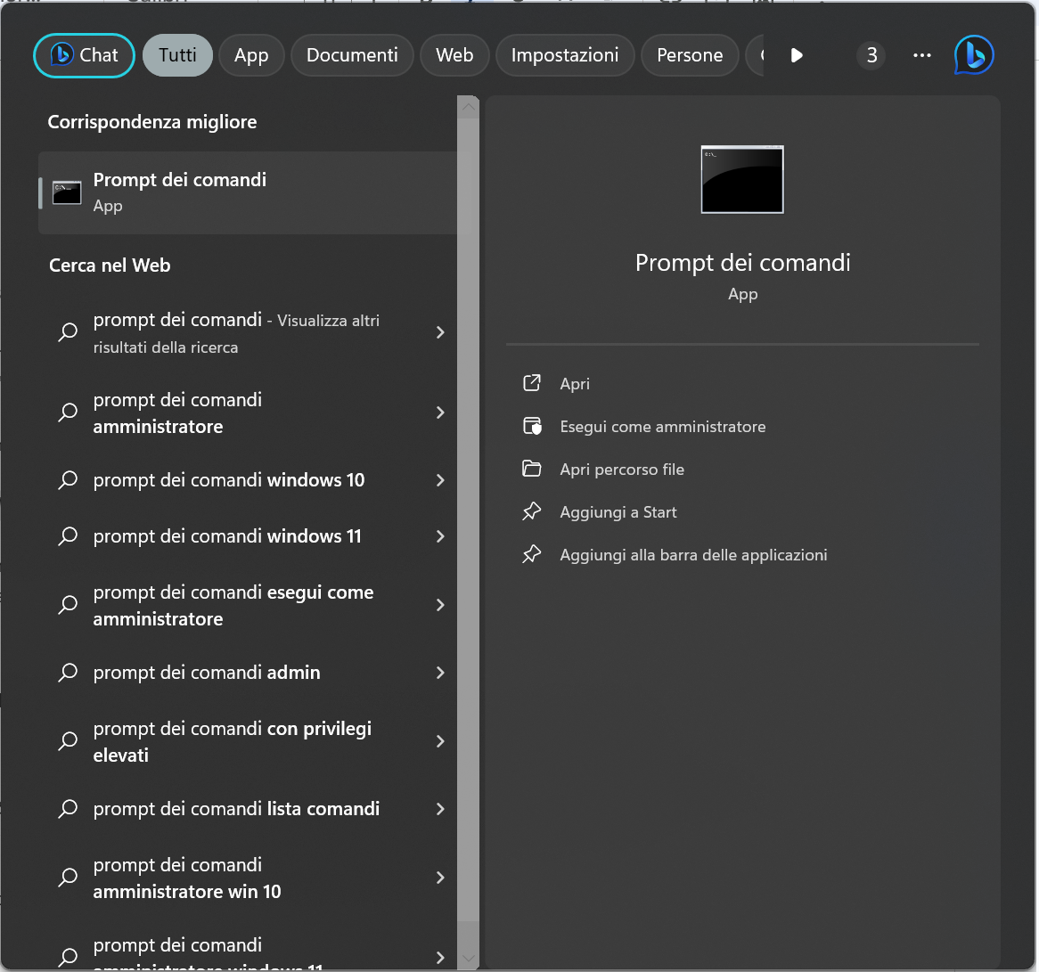Click the magnifier icon beside prompt dei comandi admin
The image size is (1039, 972).
[68, 673]
